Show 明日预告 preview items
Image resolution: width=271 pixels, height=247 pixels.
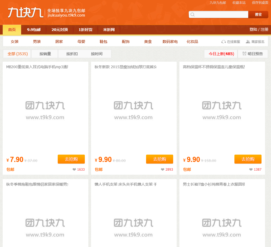253,54
